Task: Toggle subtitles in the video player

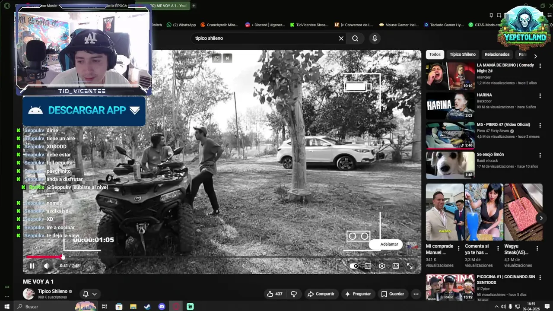Action: point(368,266)
